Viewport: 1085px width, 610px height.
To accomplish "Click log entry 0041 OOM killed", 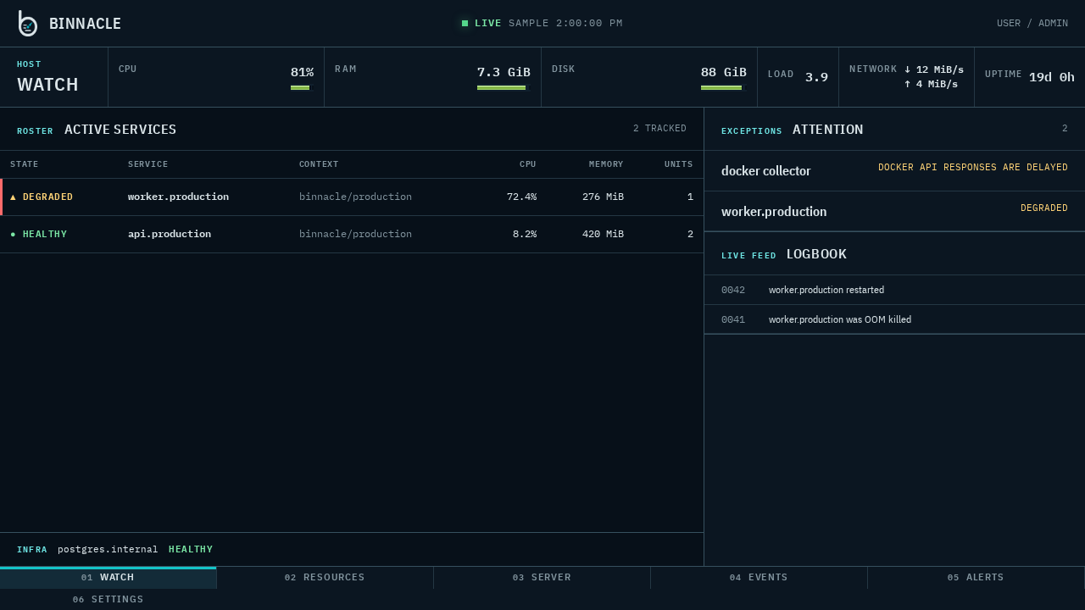I will point(894,319).
